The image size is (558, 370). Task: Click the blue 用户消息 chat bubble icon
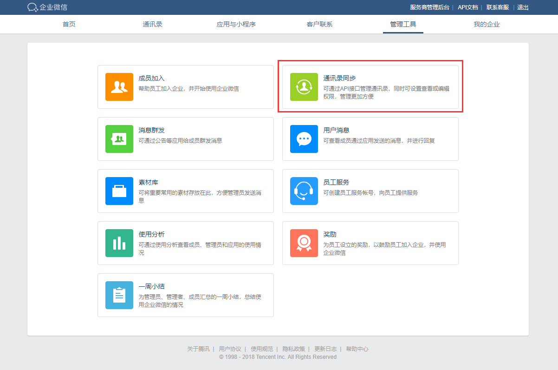click(304, 139)
